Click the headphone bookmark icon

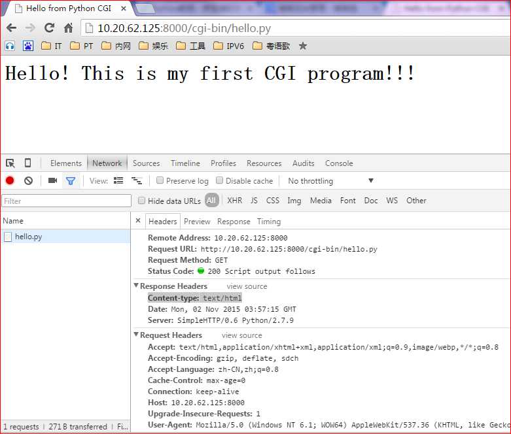[x=10, y=46]
